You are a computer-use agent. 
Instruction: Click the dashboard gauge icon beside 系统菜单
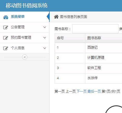(x=6, y=17)
